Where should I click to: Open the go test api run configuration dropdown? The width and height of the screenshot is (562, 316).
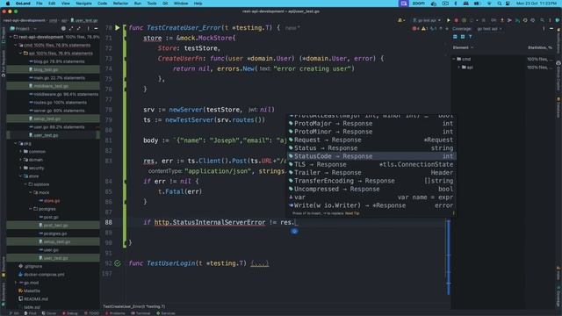[427, 20]
